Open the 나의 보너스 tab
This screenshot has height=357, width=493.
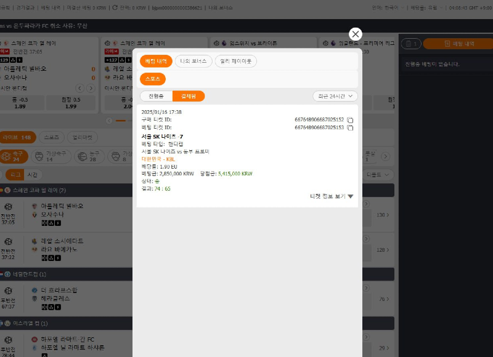pos(194,61)
